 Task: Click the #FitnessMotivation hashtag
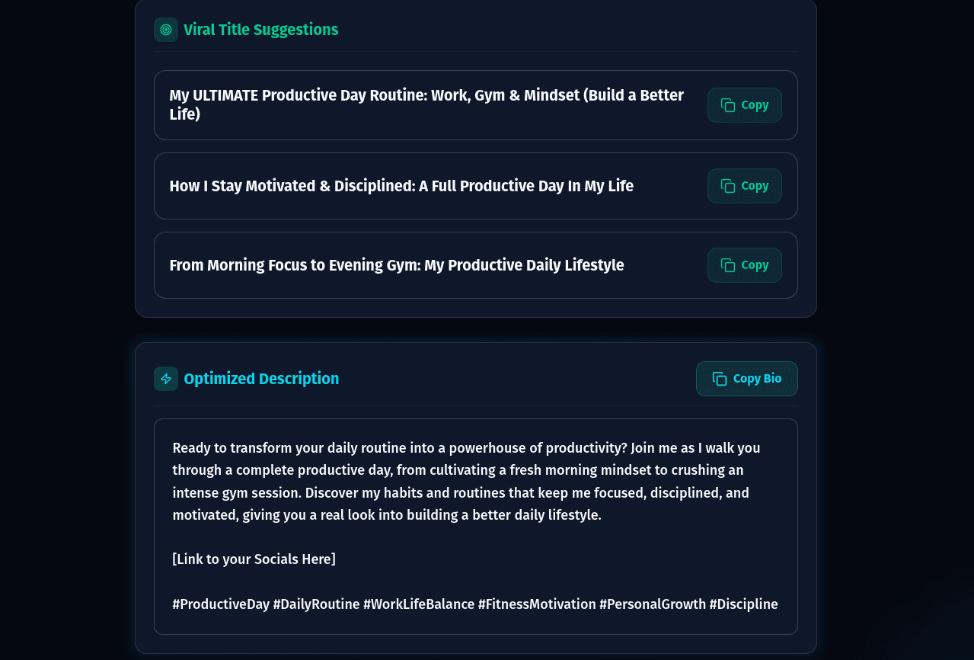(x=538, y=604)
